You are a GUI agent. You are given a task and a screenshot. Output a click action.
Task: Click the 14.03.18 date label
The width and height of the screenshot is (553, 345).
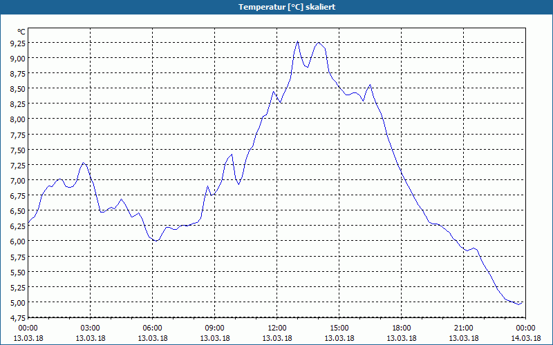tap(525, 338)
